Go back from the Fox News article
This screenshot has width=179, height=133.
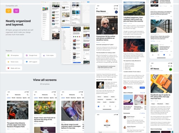[x=97, y=8]
